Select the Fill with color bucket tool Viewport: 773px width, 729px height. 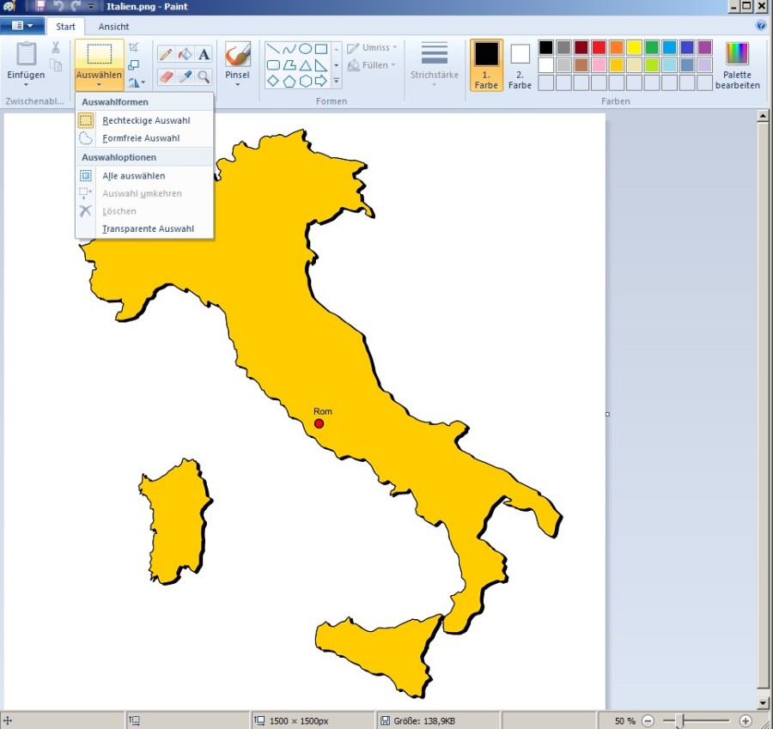click(185, 54)
